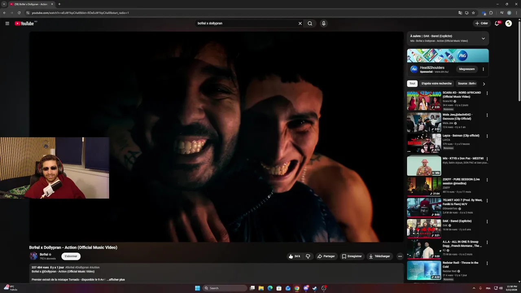Click the P&G ad banner image
The height and width of the screenshot is (293, 521).
(x=448, y=56)
